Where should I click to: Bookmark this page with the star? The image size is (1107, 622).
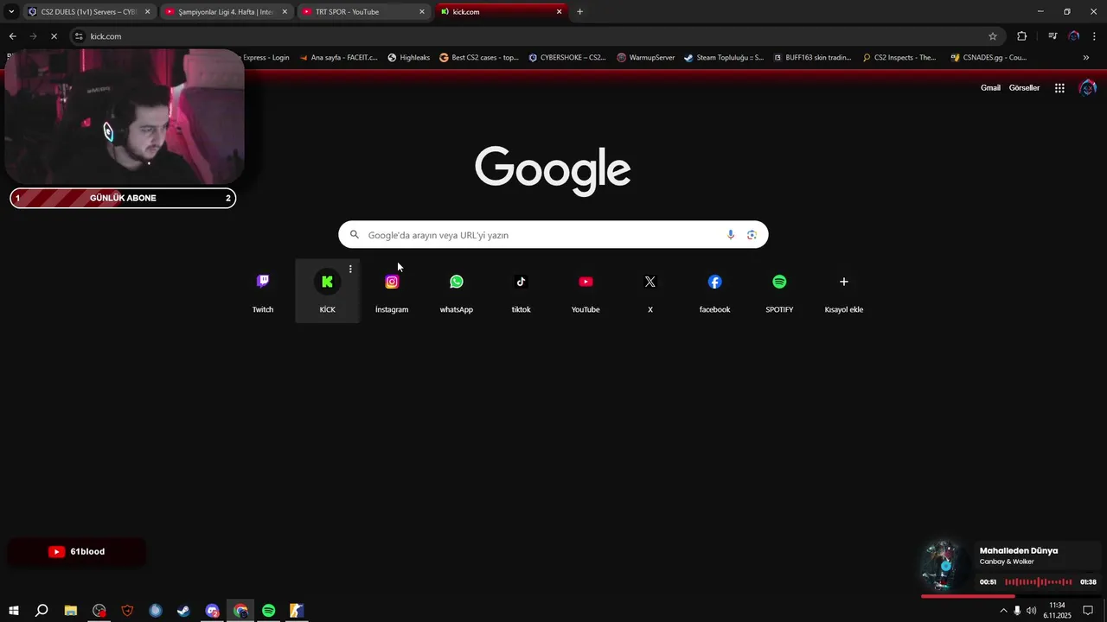click(x=993, y=36)
